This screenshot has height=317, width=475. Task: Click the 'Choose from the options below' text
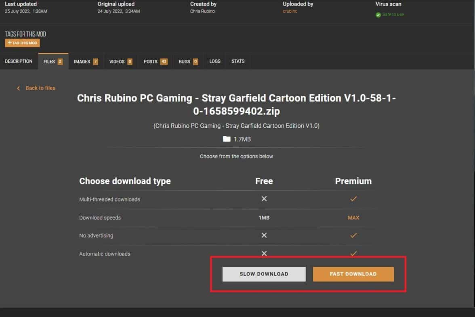click(236, 156)
